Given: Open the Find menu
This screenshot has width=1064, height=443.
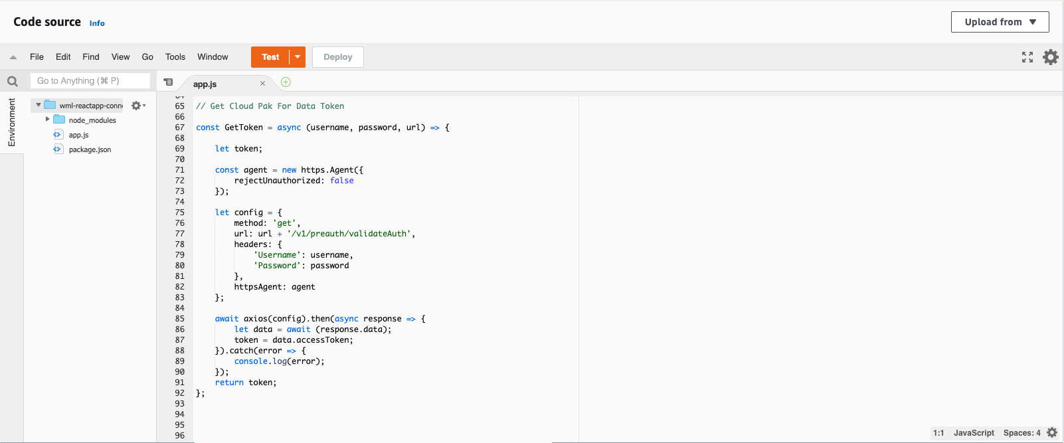Looking at the screenshot, I should [91, 57].
